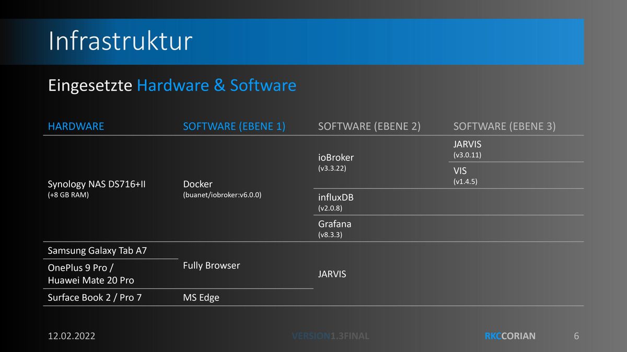Click the "Surface Book 2 / Pro 7" row
Image resolution: width=627 pixels, height=352 pixels.
[95, 298]
